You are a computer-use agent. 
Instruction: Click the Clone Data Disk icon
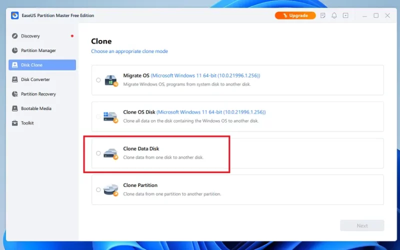110,154
